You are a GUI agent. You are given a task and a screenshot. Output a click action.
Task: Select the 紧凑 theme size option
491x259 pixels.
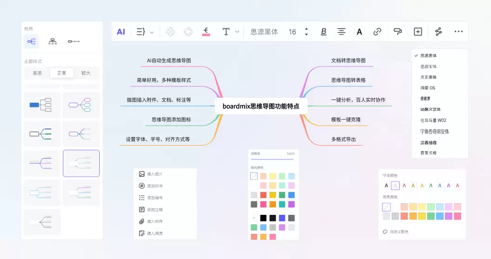coord(37,73)
